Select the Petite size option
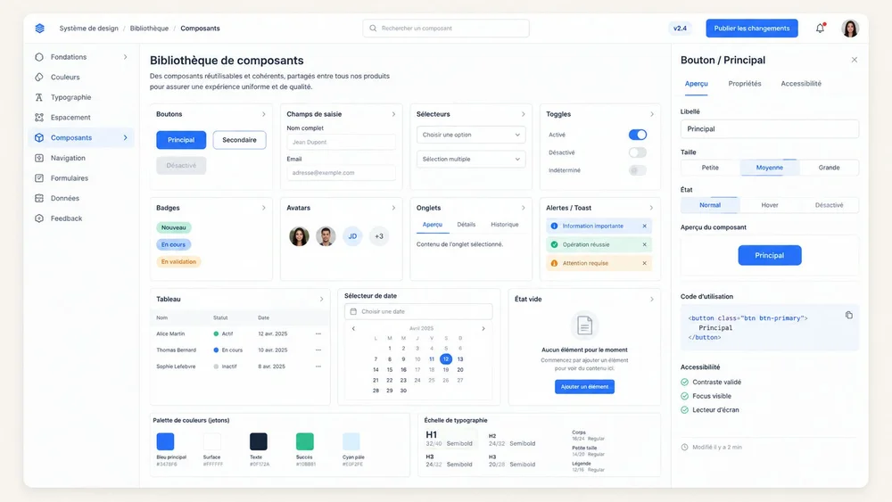 tap(710, 168)
